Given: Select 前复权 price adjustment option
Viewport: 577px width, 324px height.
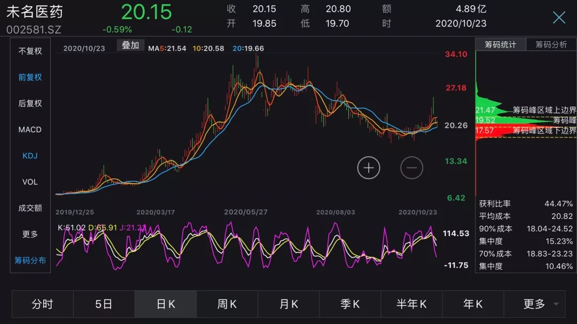Looking at the screenshot, I should pyautogui.click(x=30, y=77).
